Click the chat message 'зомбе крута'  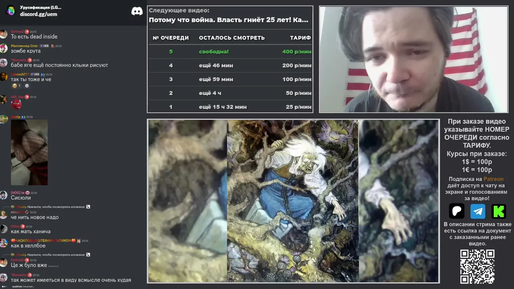click(x=26, y=51)
